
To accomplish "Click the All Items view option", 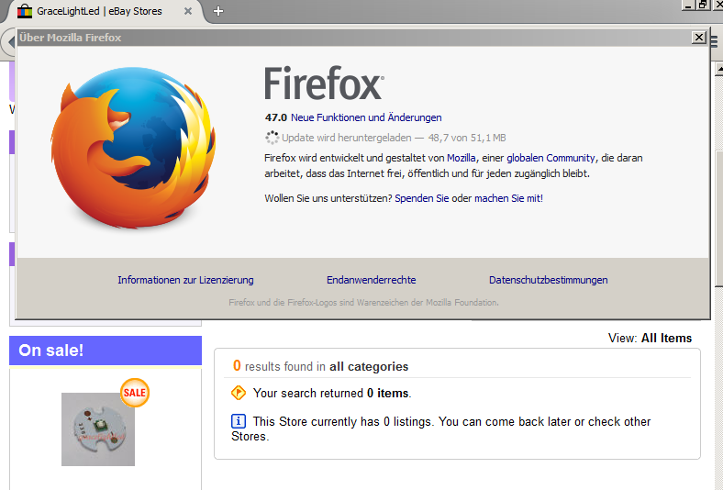I will (x=666, y=339).
